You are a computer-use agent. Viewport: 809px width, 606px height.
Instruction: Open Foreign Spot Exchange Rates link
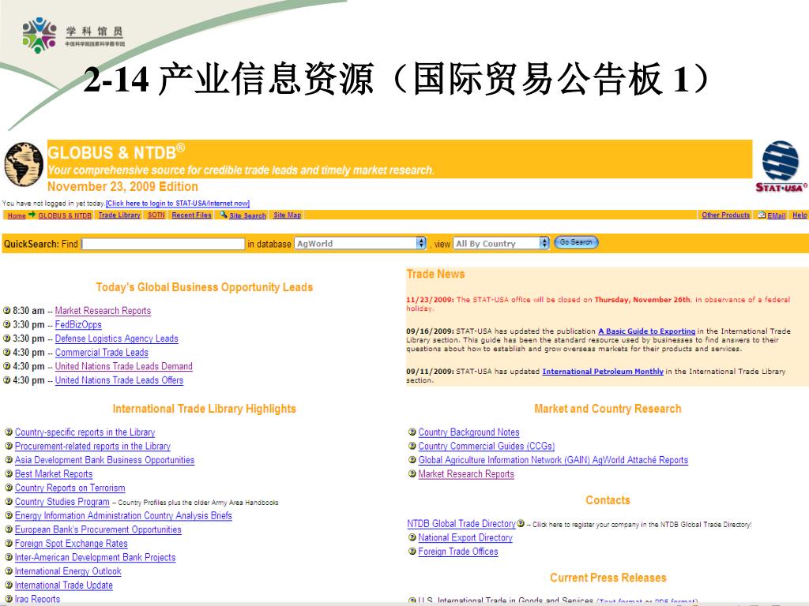[71, 544]
